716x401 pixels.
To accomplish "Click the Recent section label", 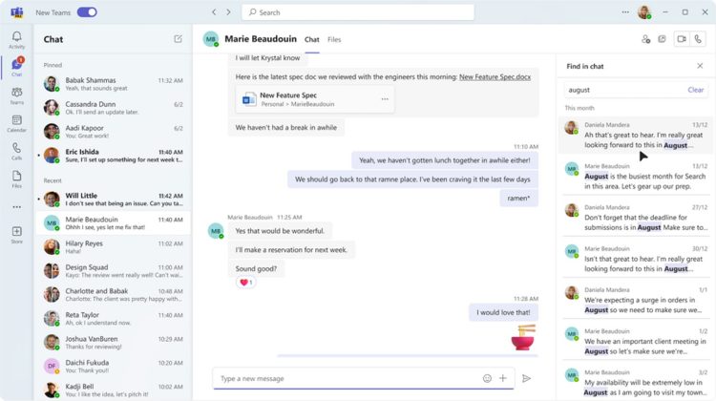I will click(x=53, y=180).
